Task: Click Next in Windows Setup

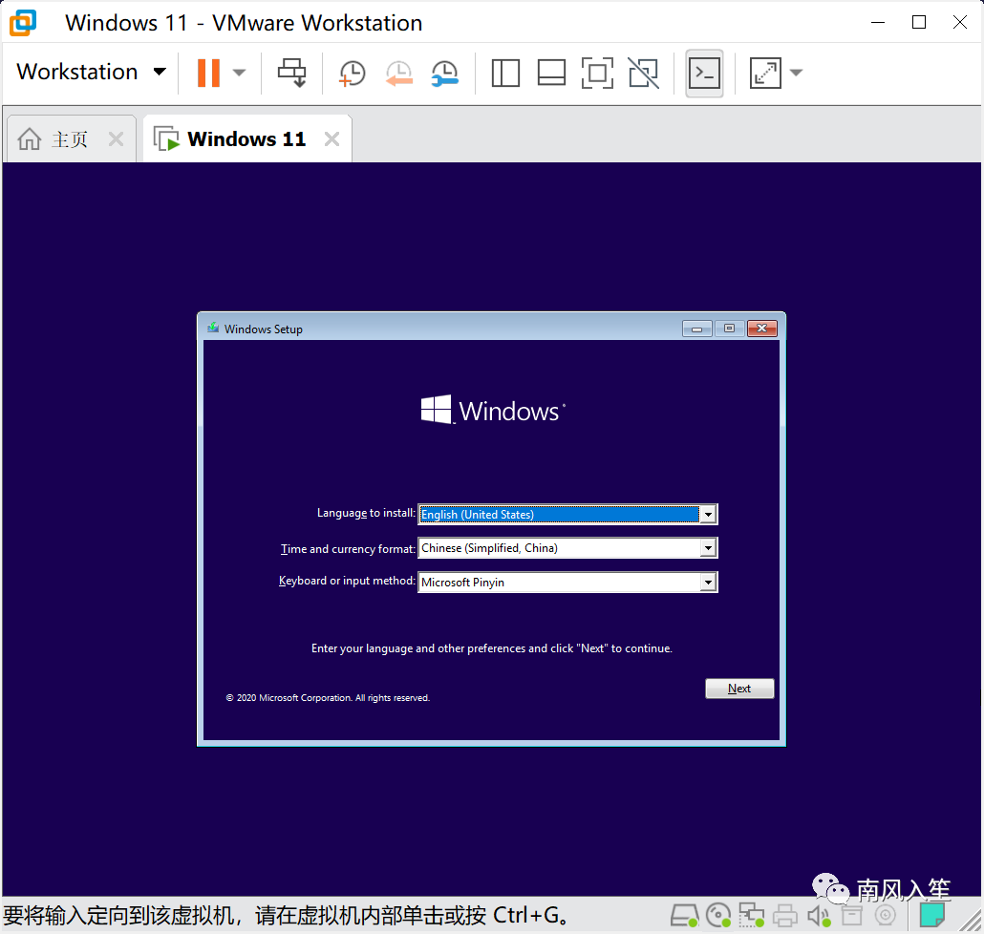Action: coord(739,689)
